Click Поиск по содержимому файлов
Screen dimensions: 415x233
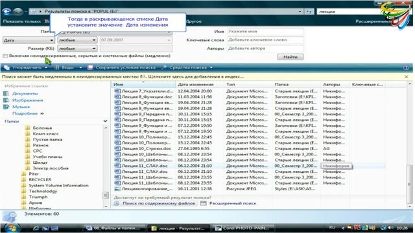[159, 203]
